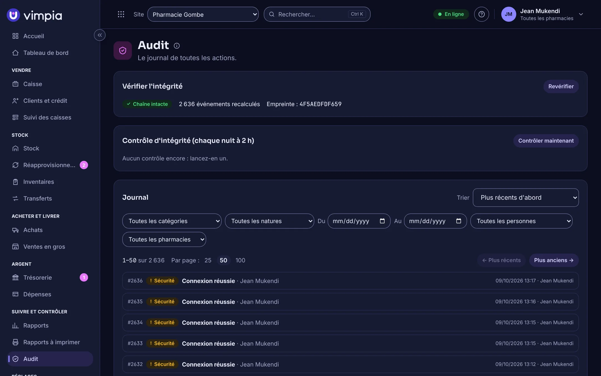
Task: Click the Rapports bar chart icon
Action: [16, 325]
